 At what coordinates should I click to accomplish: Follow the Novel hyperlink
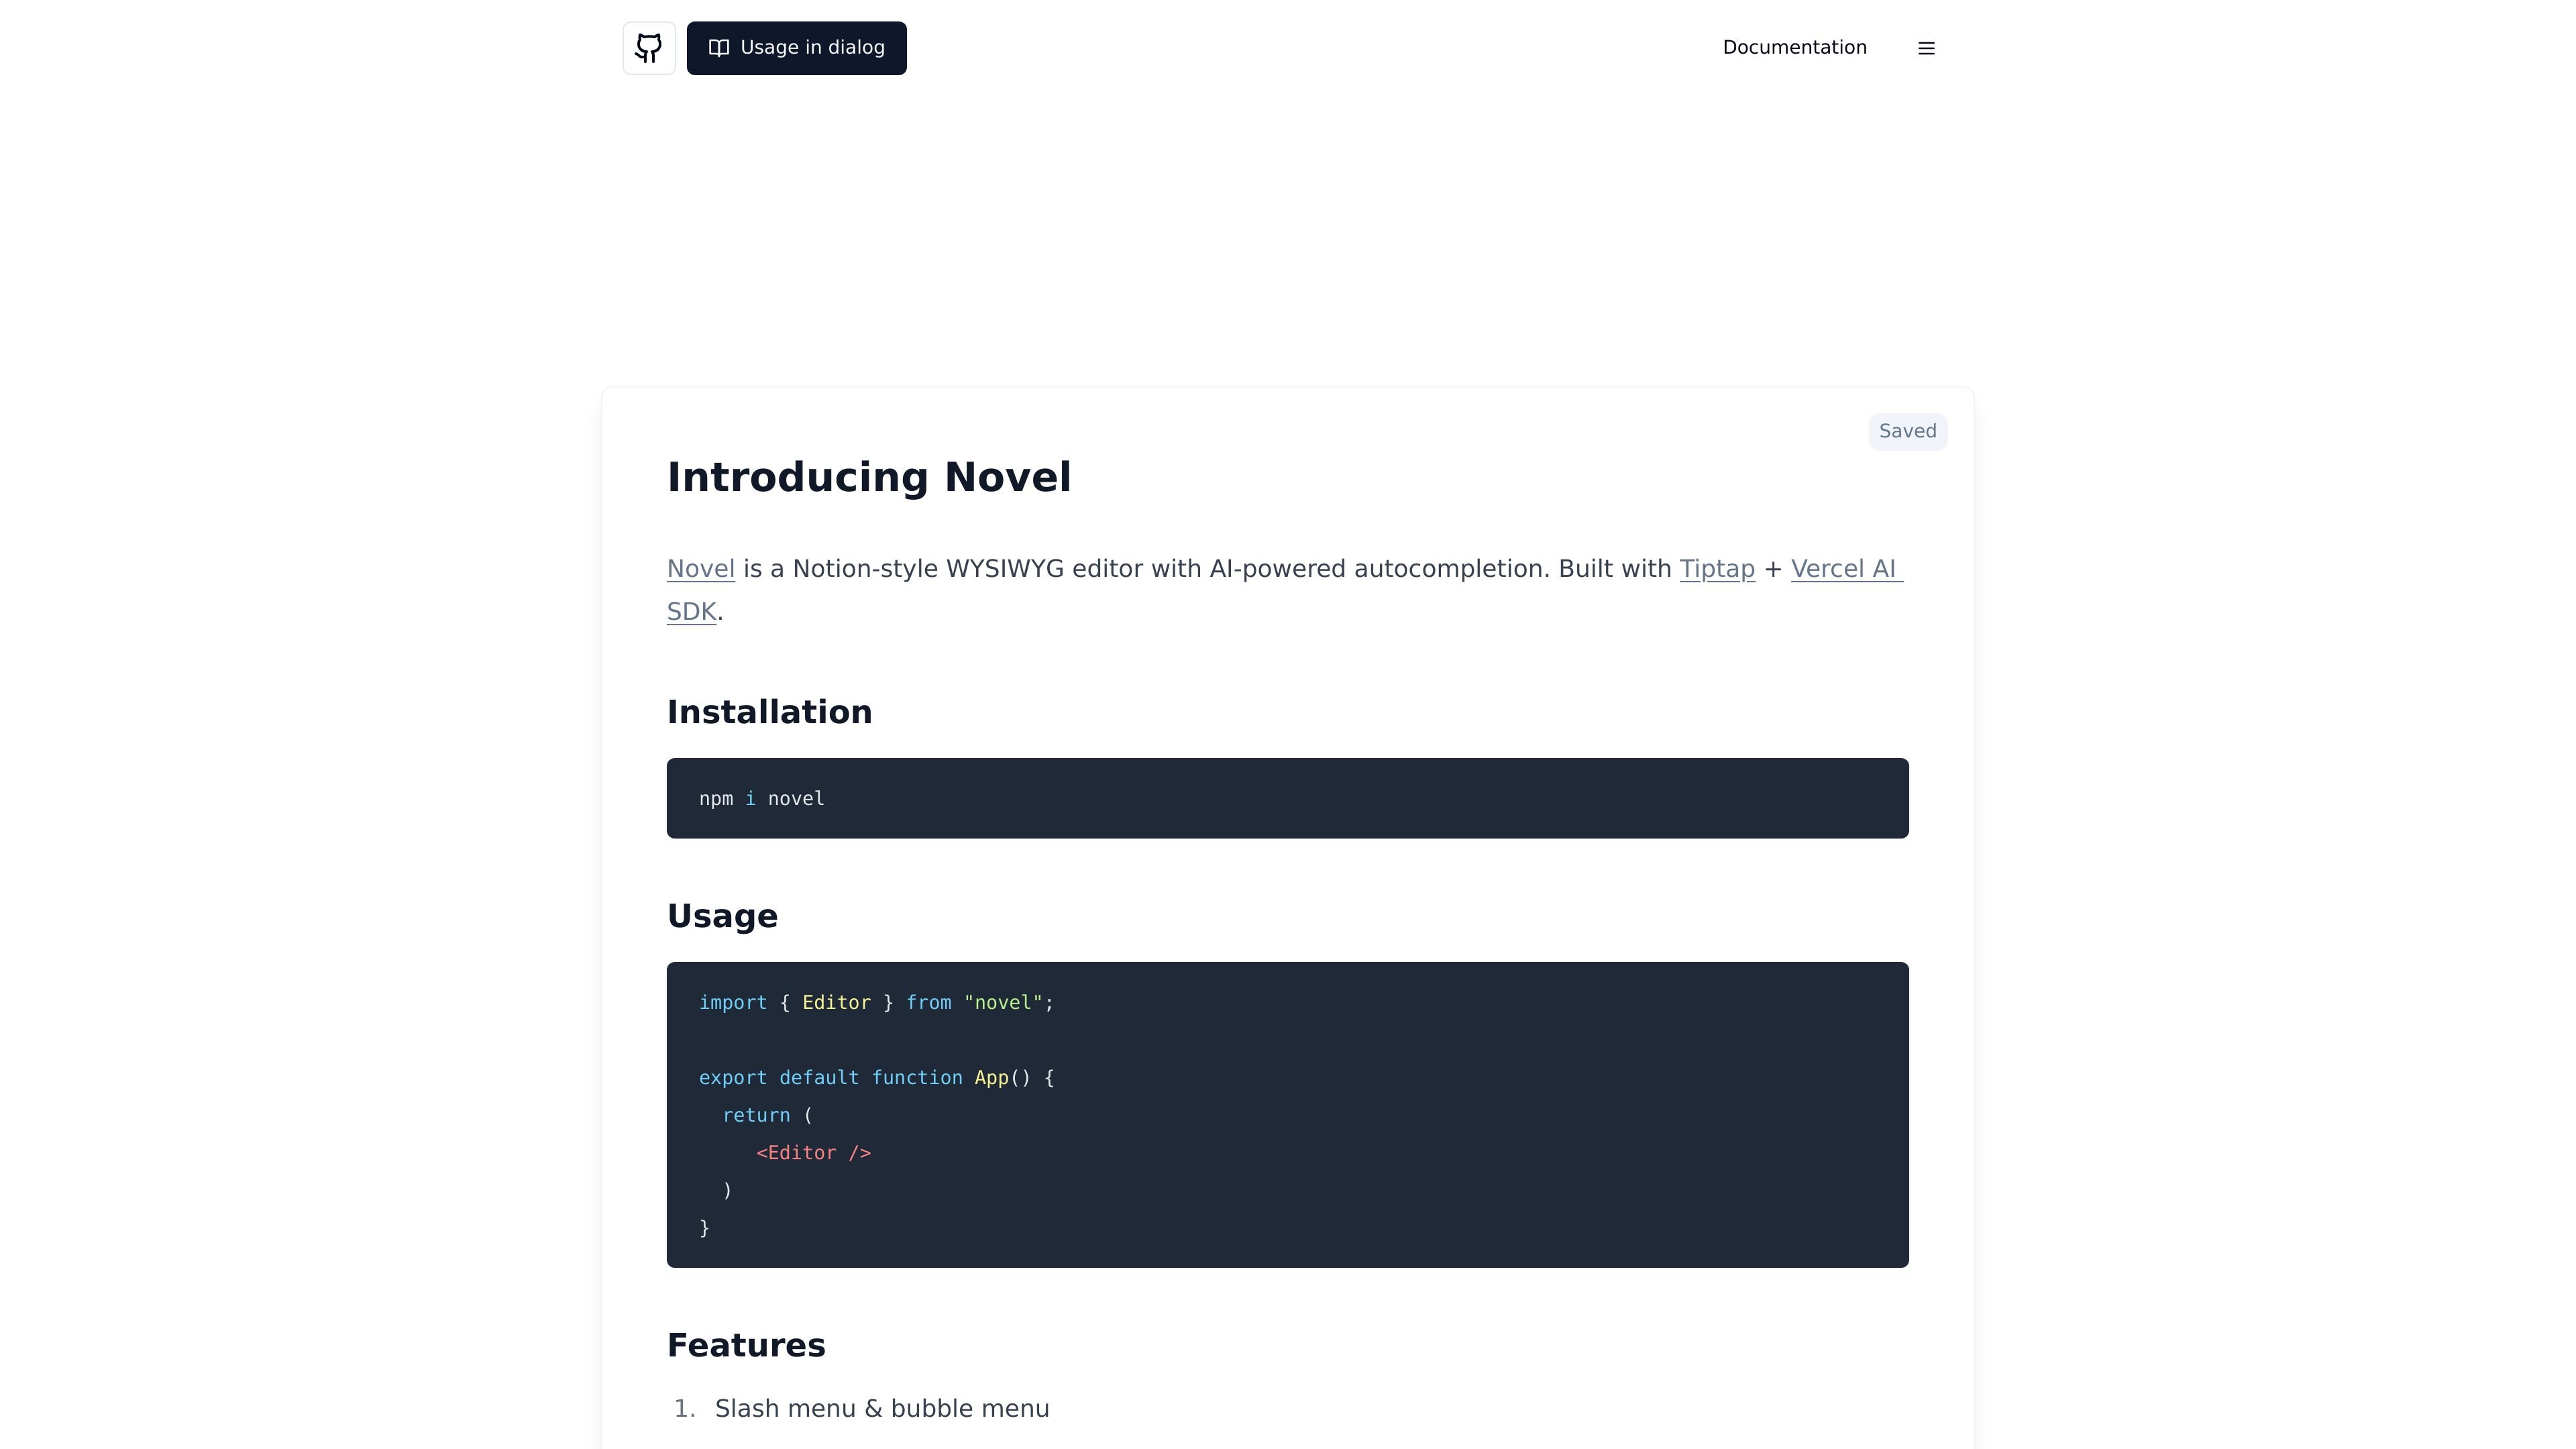pyautogui.click(x=700, y=569)
